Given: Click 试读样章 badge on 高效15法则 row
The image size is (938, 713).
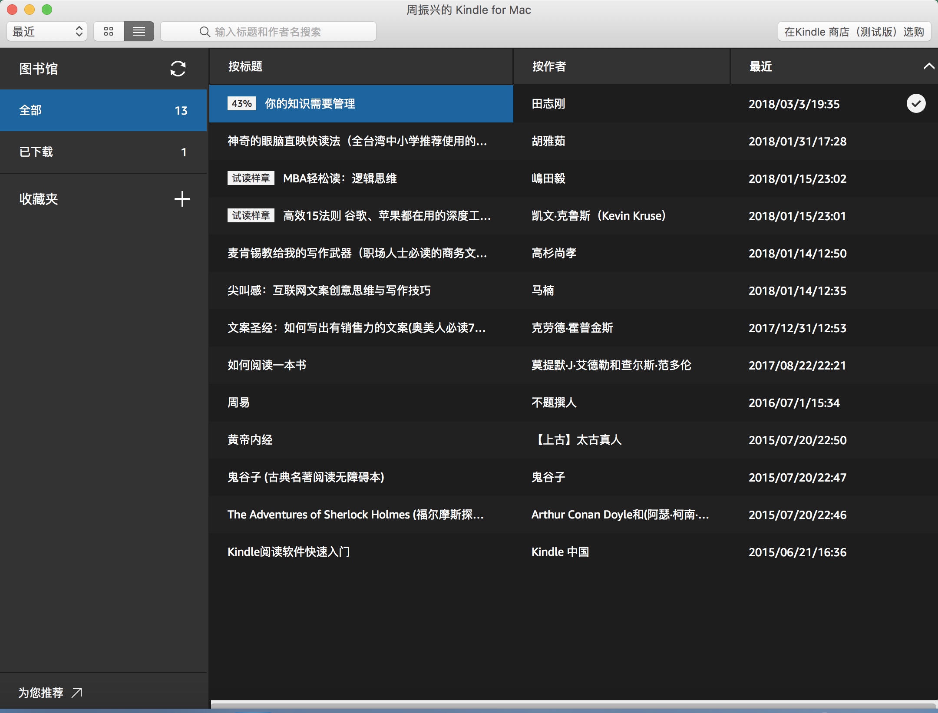Looking at the screenshot, I should click(251, 215).
